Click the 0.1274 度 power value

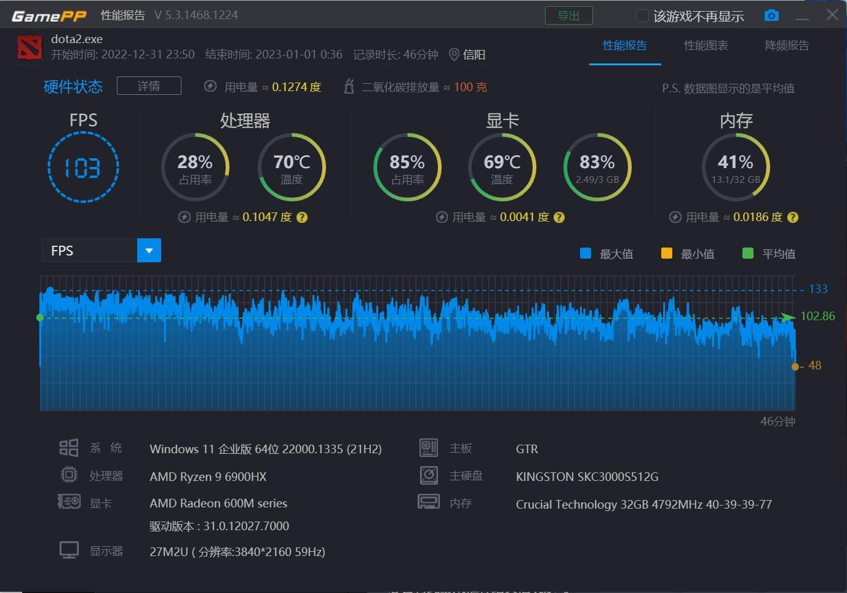tap(296, 87)
